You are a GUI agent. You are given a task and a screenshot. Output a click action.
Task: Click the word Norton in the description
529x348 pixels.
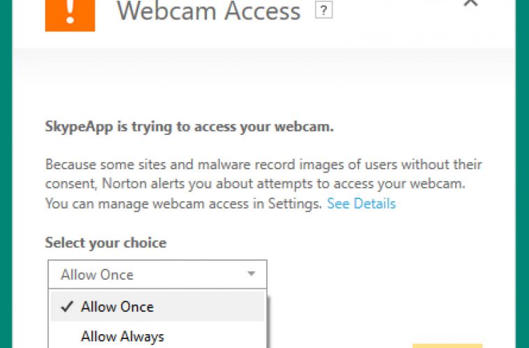pyautogui.click(x=124, y=184)
